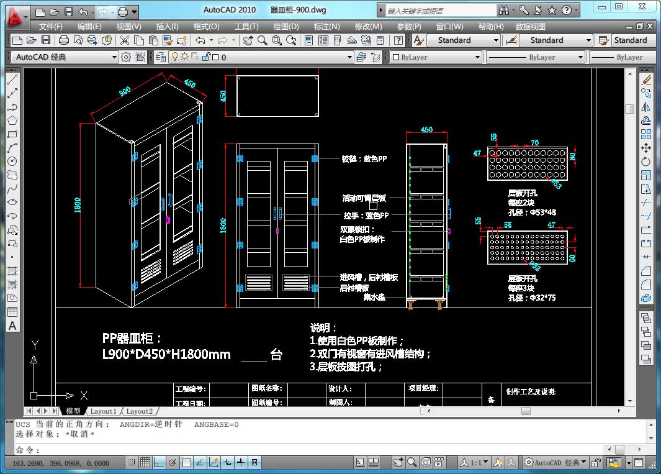Open the 视图(V) menu
This screenshot has height=474, width=661.
click(128, 27)
